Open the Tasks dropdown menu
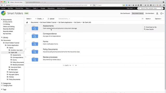The height and width of the screenshot is (93, 166). tap(35, 8)
